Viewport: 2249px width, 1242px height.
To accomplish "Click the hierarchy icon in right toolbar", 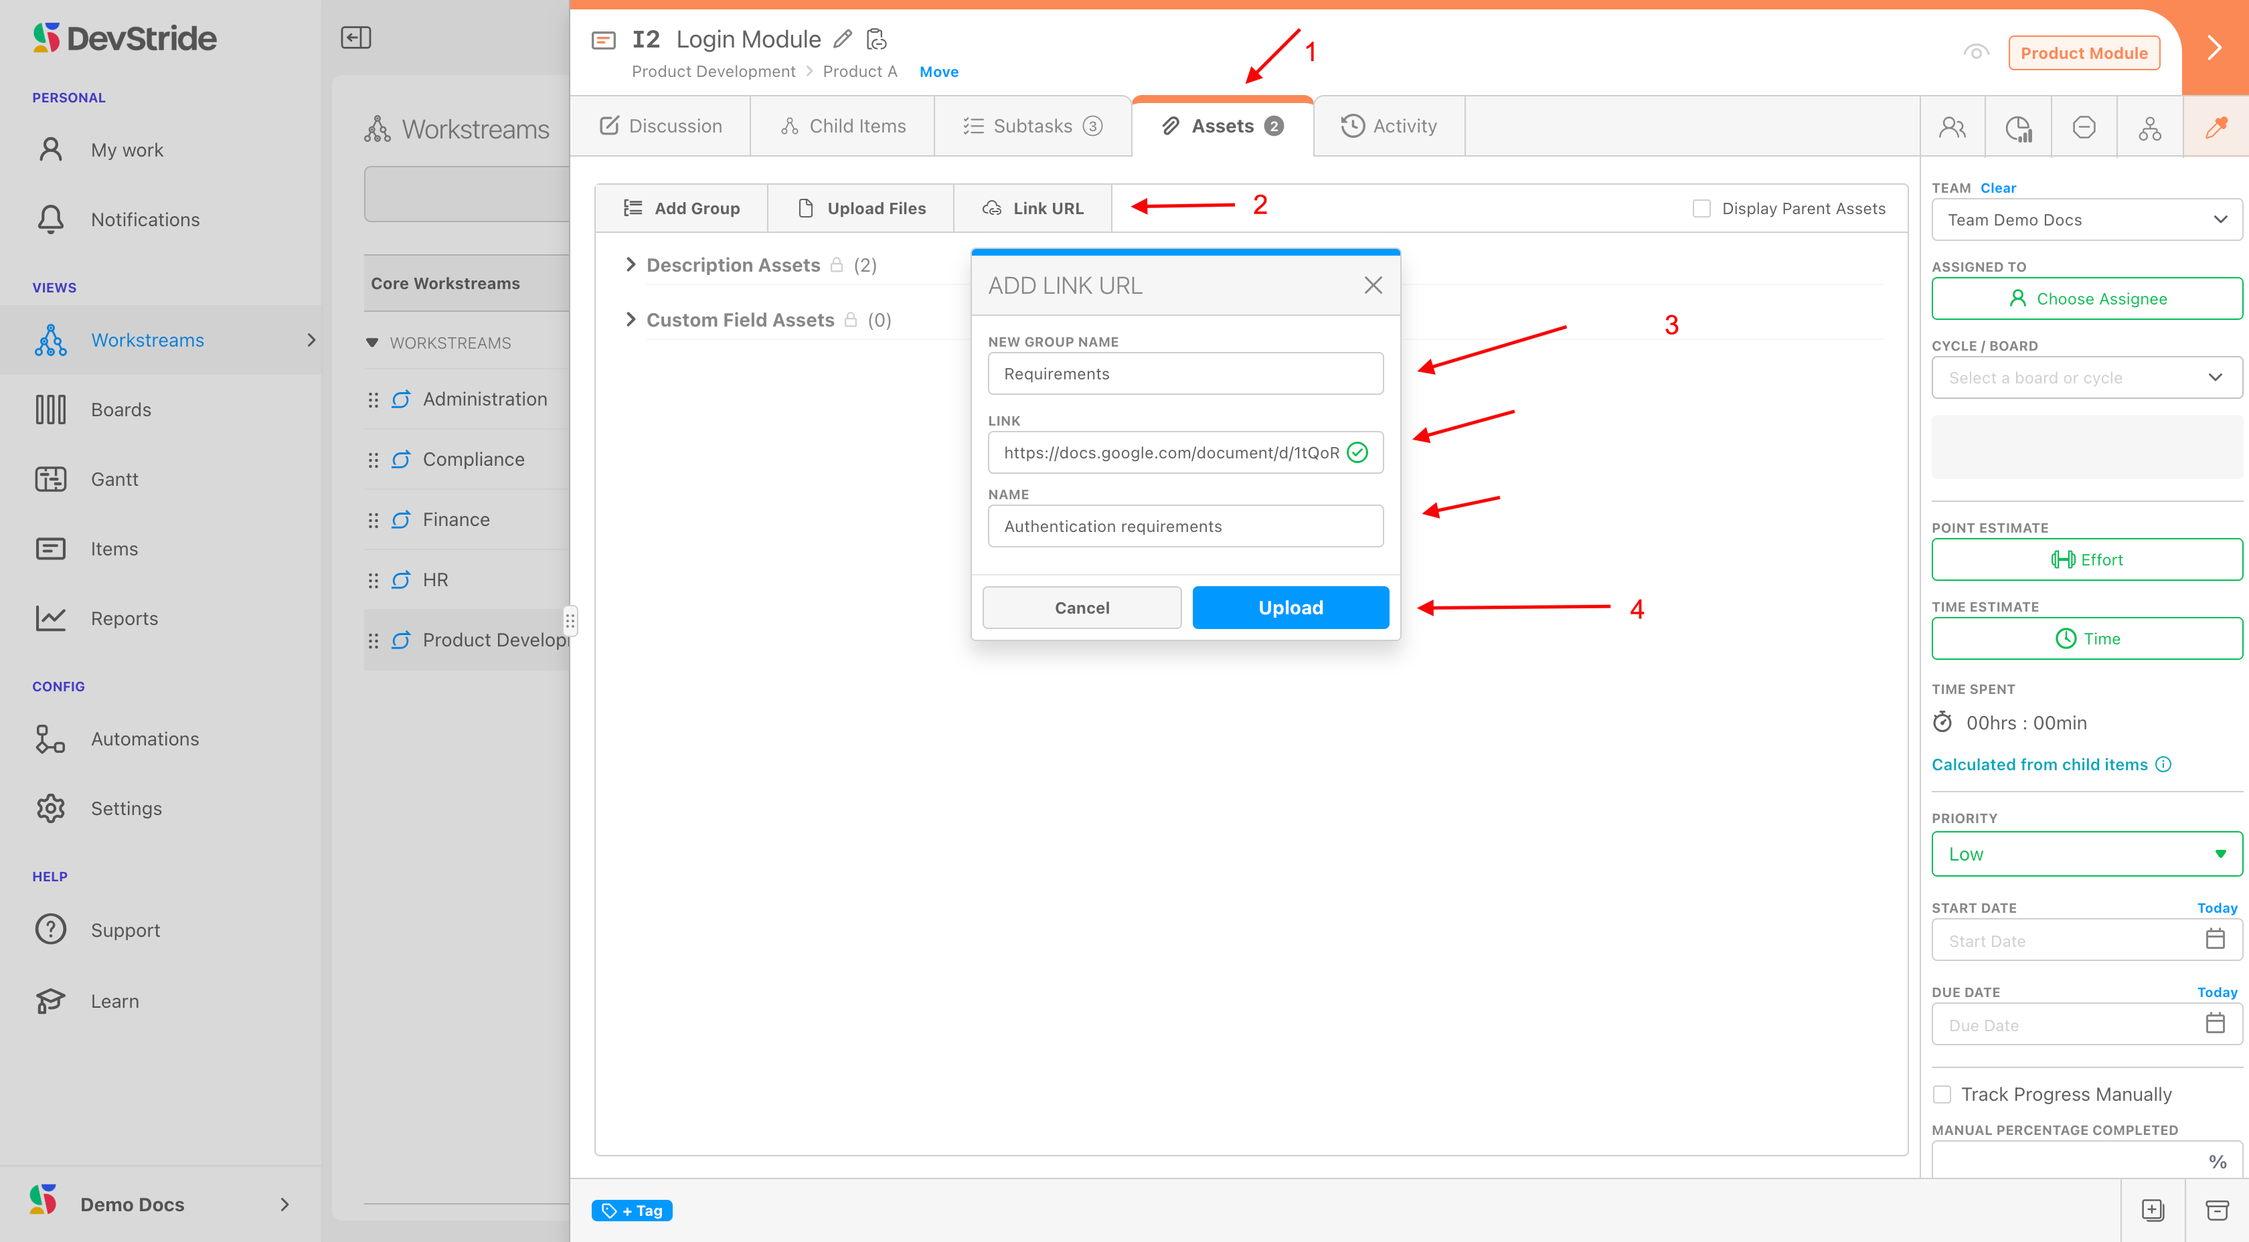I will [x=2149, y=127].
